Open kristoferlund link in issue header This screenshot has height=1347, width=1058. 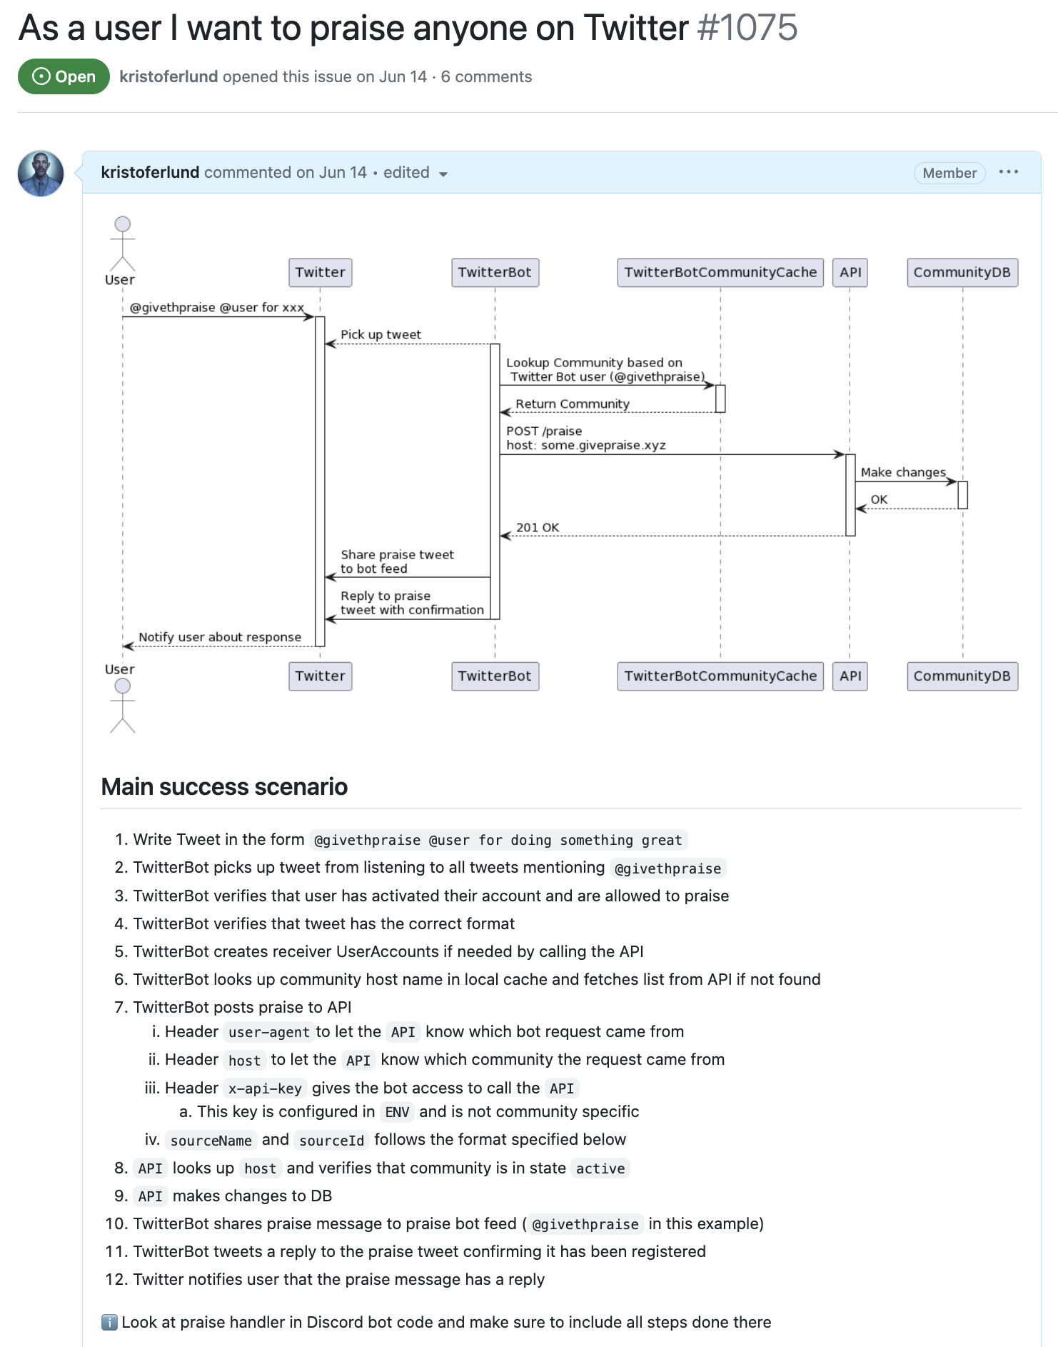tap(168, 76)
